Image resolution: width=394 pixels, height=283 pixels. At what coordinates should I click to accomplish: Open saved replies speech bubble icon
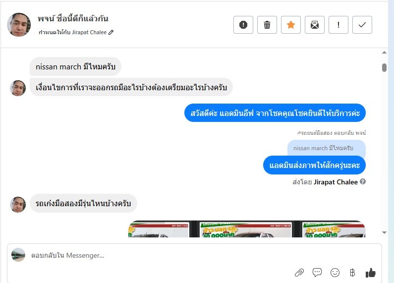point(317,273)
